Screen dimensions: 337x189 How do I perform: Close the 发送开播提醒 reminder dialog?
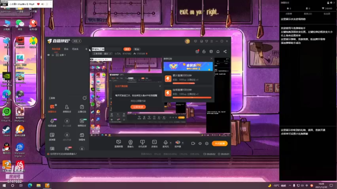click(160, 86)
